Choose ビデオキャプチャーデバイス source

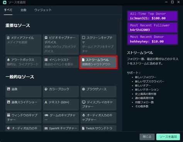click(x=61, y=44)
